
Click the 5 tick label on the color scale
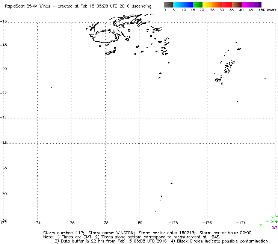(174, 10)
